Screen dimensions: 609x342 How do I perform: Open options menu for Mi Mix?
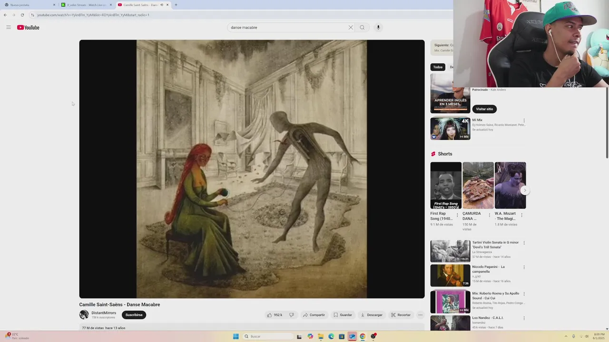pyautogui.click(x=524, y=121)
